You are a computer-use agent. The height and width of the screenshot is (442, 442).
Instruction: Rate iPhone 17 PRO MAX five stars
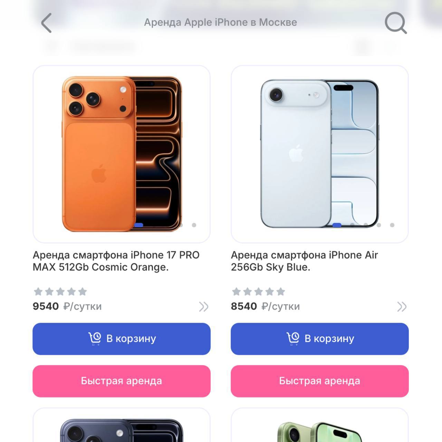[83, 292]
